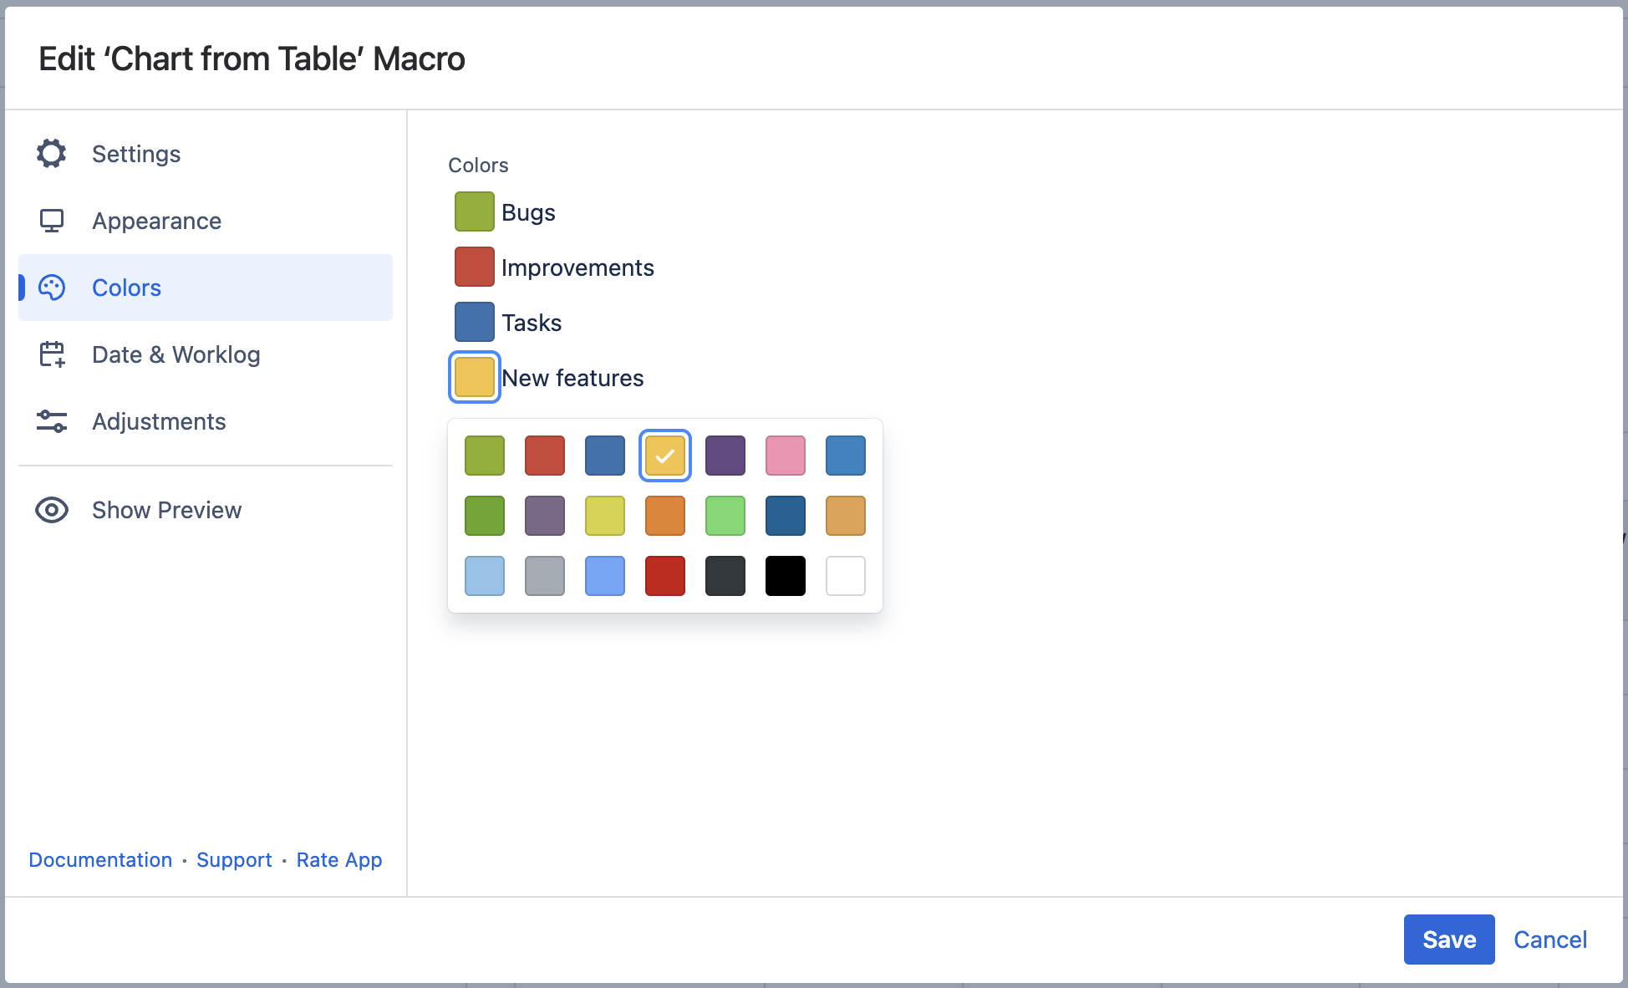
Task: Choose the pink color swatch
Action: point(785,456)
